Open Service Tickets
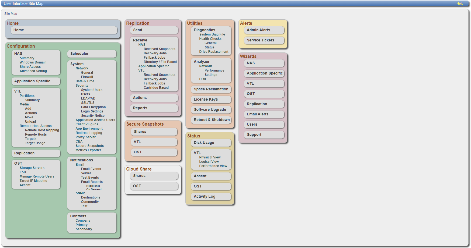Viewport: 471px width, 248px height. (x=264, y=40)
